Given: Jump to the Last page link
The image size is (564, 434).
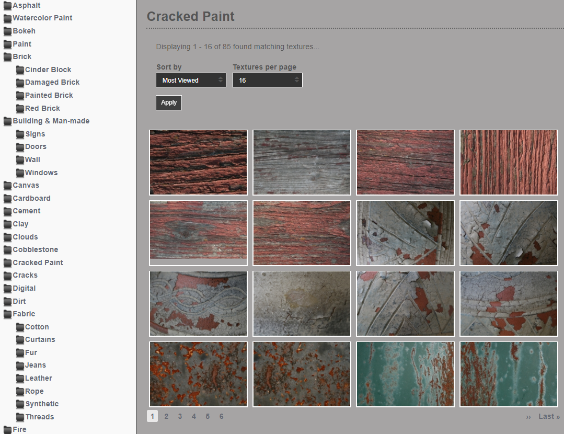Looking at the screenshot, I should (549, 416).
